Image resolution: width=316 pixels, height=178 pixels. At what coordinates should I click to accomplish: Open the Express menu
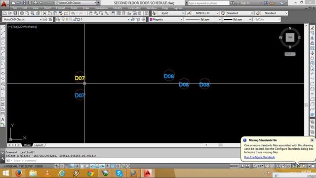pyautogui.click(x=178, y=8)
